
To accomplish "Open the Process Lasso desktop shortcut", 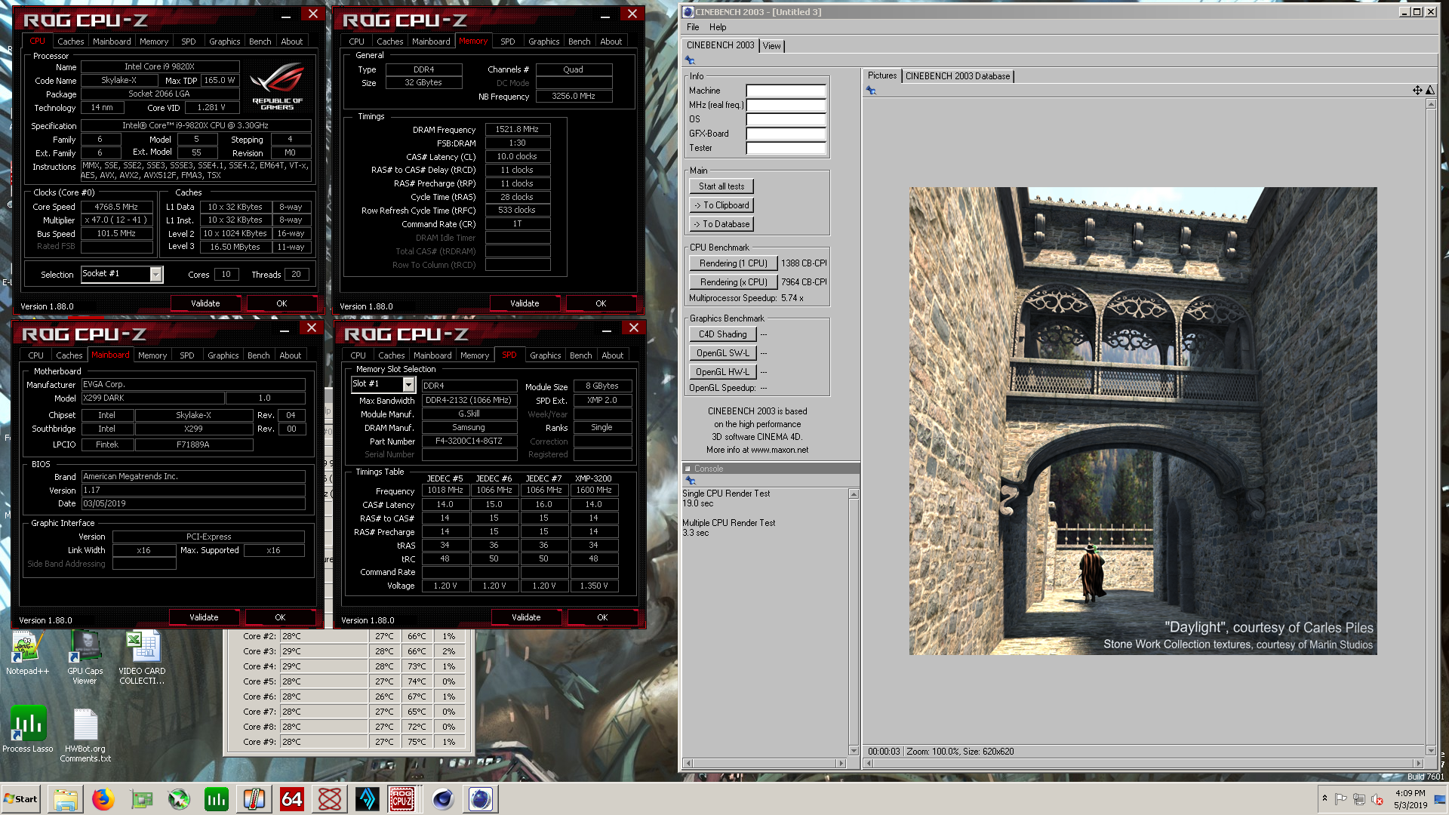I will (28, 730).
